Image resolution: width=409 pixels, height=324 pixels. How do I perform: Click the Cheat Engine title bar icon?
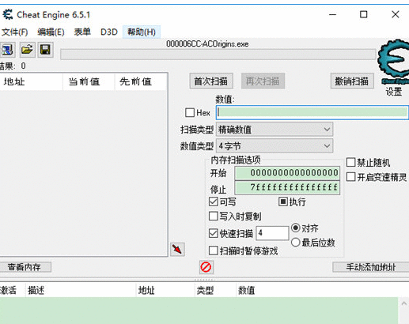pos(8,14)
